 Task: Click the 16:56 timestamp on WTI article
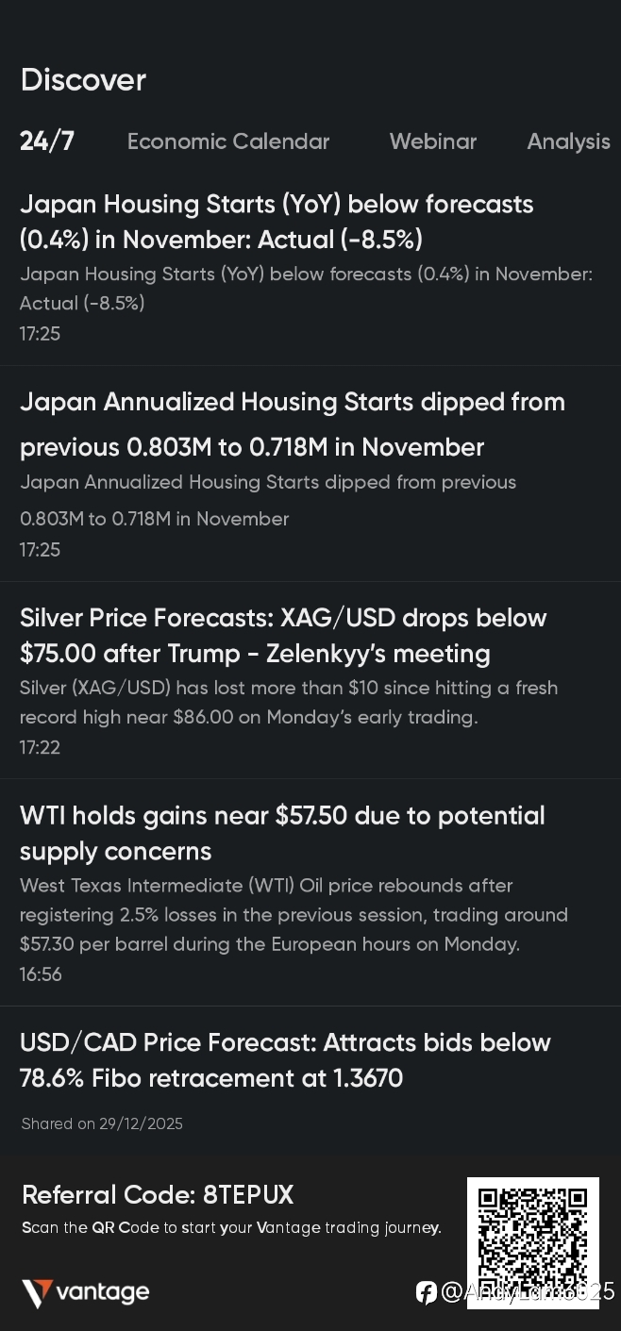(x=41, y=974)
